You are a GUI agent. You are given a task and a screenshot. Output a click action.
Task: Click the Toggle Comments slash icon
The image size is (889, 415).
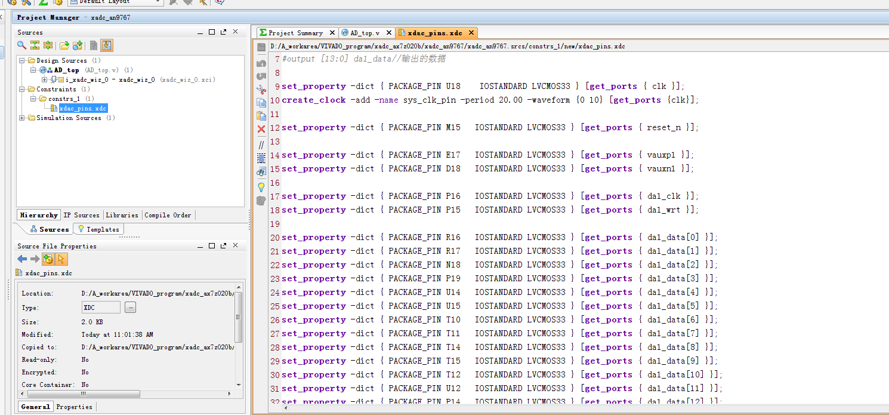click(261, 145)
